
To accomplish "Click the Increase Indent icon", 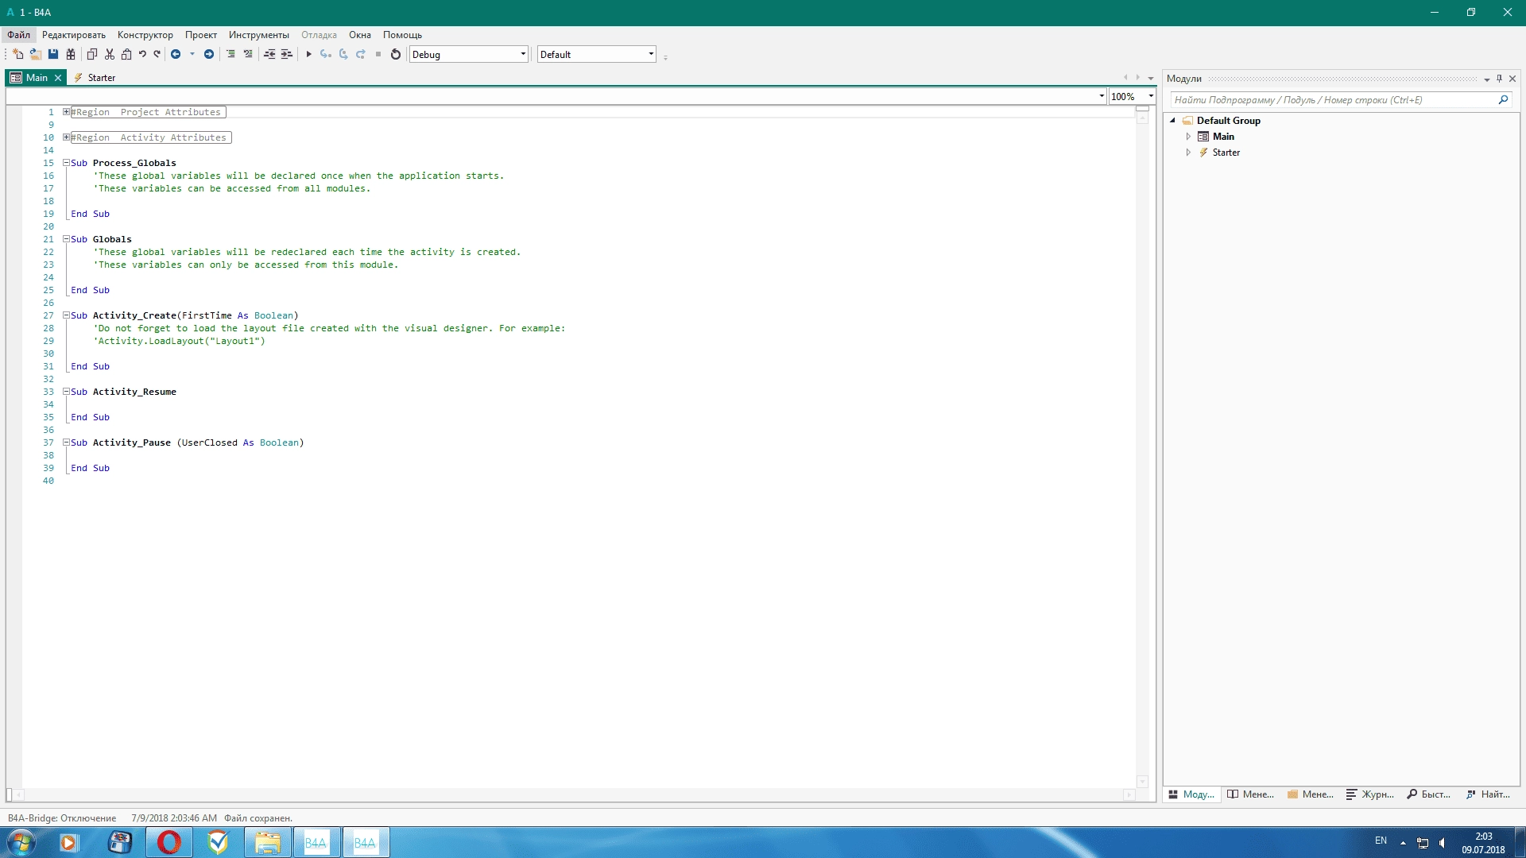I will 287,54.
